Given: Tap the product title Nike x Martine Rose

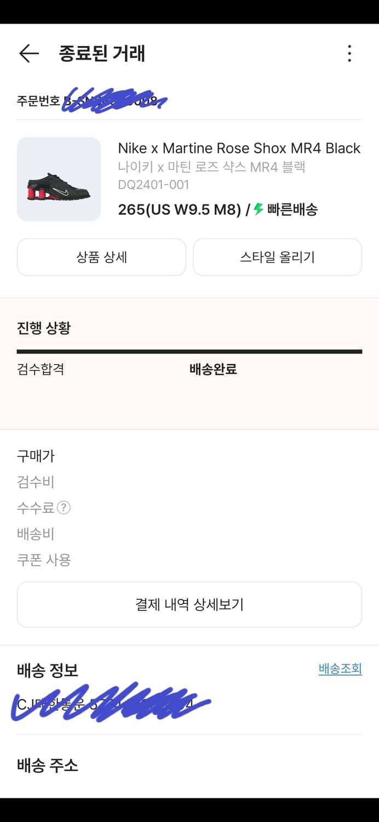Looking at the screenshot, I should (x=239, y=148).
